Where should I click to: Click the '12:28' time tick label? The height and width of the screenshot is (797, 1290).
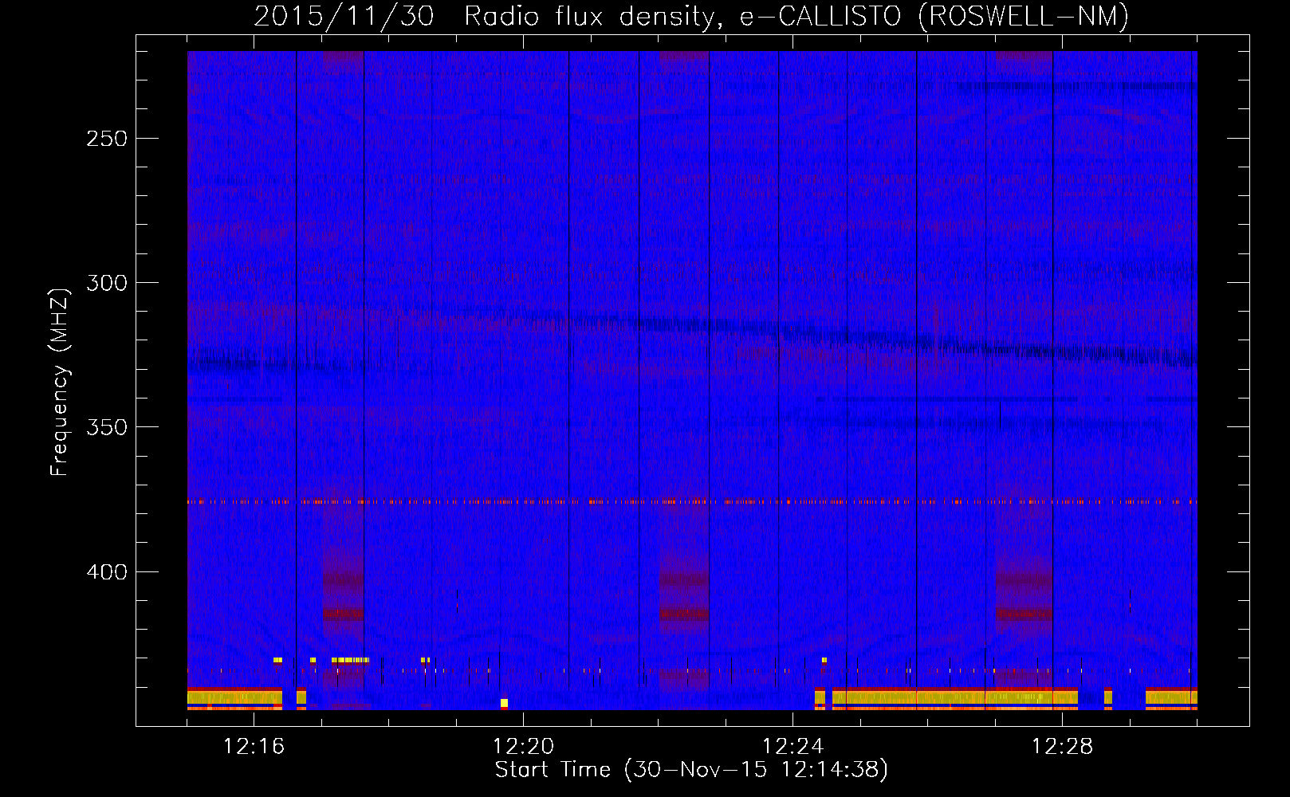click(x=1062, y=746)
